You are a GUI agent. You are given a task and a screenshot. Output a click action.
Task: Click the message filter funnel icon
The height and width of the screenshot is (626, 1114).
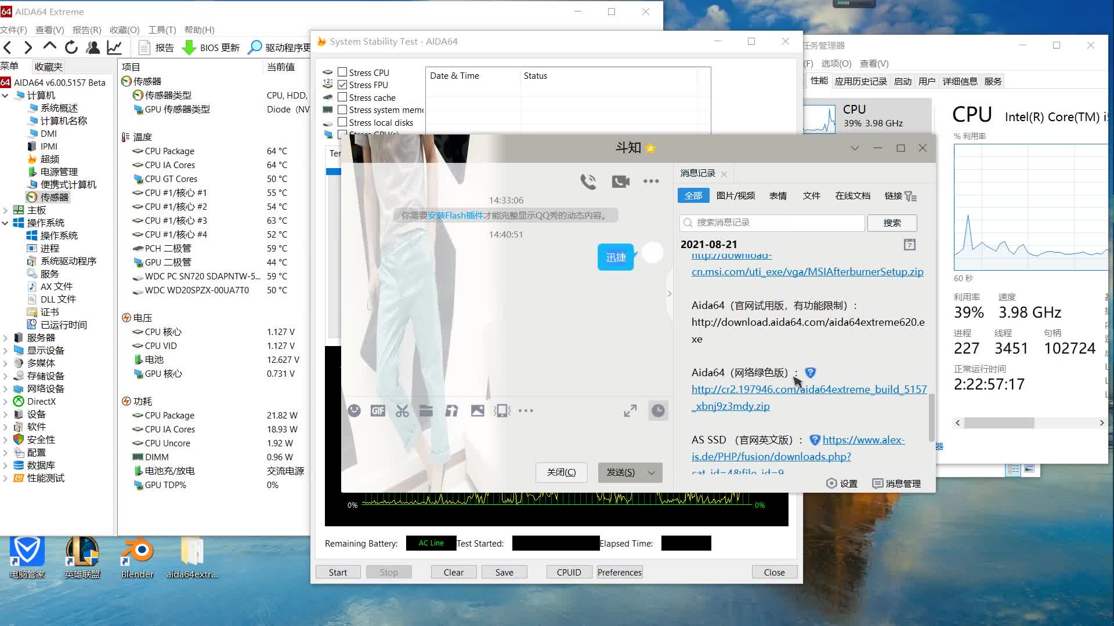tap(910, 196)
